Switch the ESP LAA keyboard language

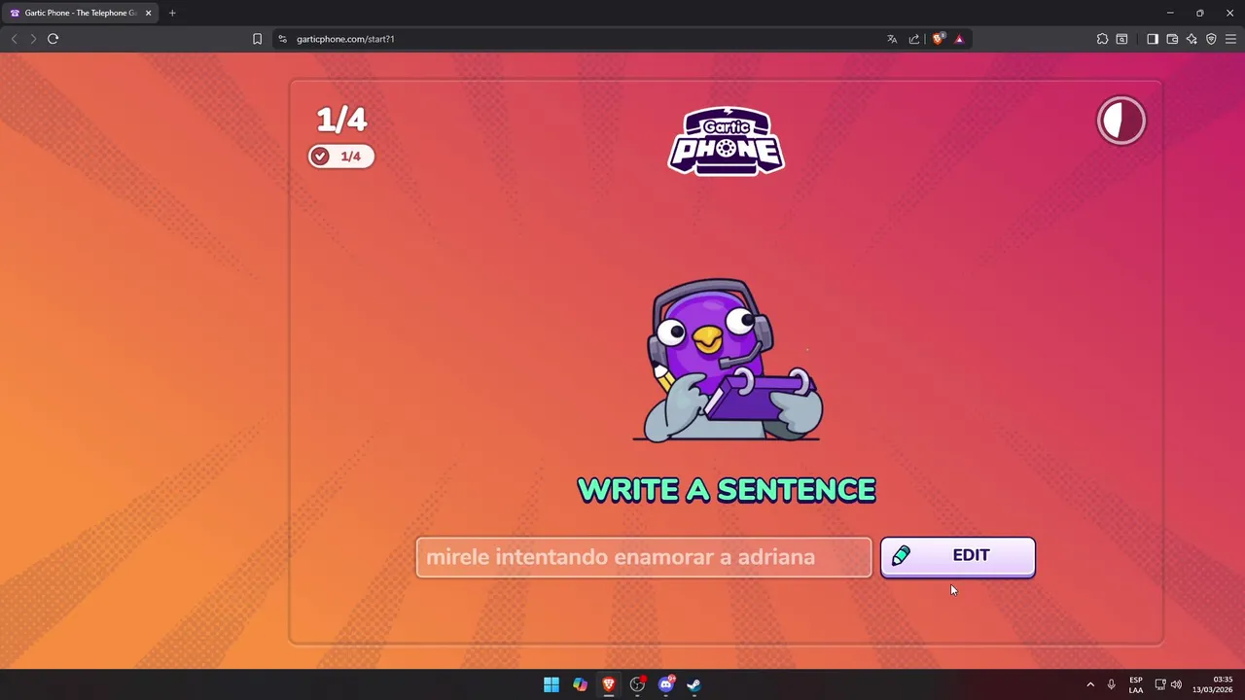pyautogui.click(x=1136, y=684)
